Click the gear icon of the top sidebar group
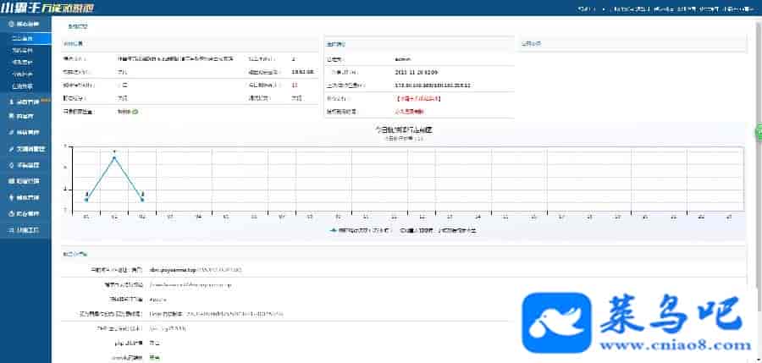The width and height of the screenshot is (762, 363). tap(8, 25)
